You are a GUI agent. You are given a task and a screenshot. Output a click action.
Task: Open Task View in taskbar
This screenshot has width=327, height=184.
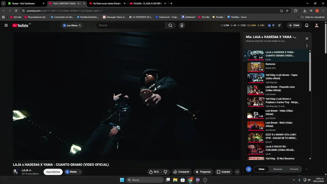click(x=168, y=180)
